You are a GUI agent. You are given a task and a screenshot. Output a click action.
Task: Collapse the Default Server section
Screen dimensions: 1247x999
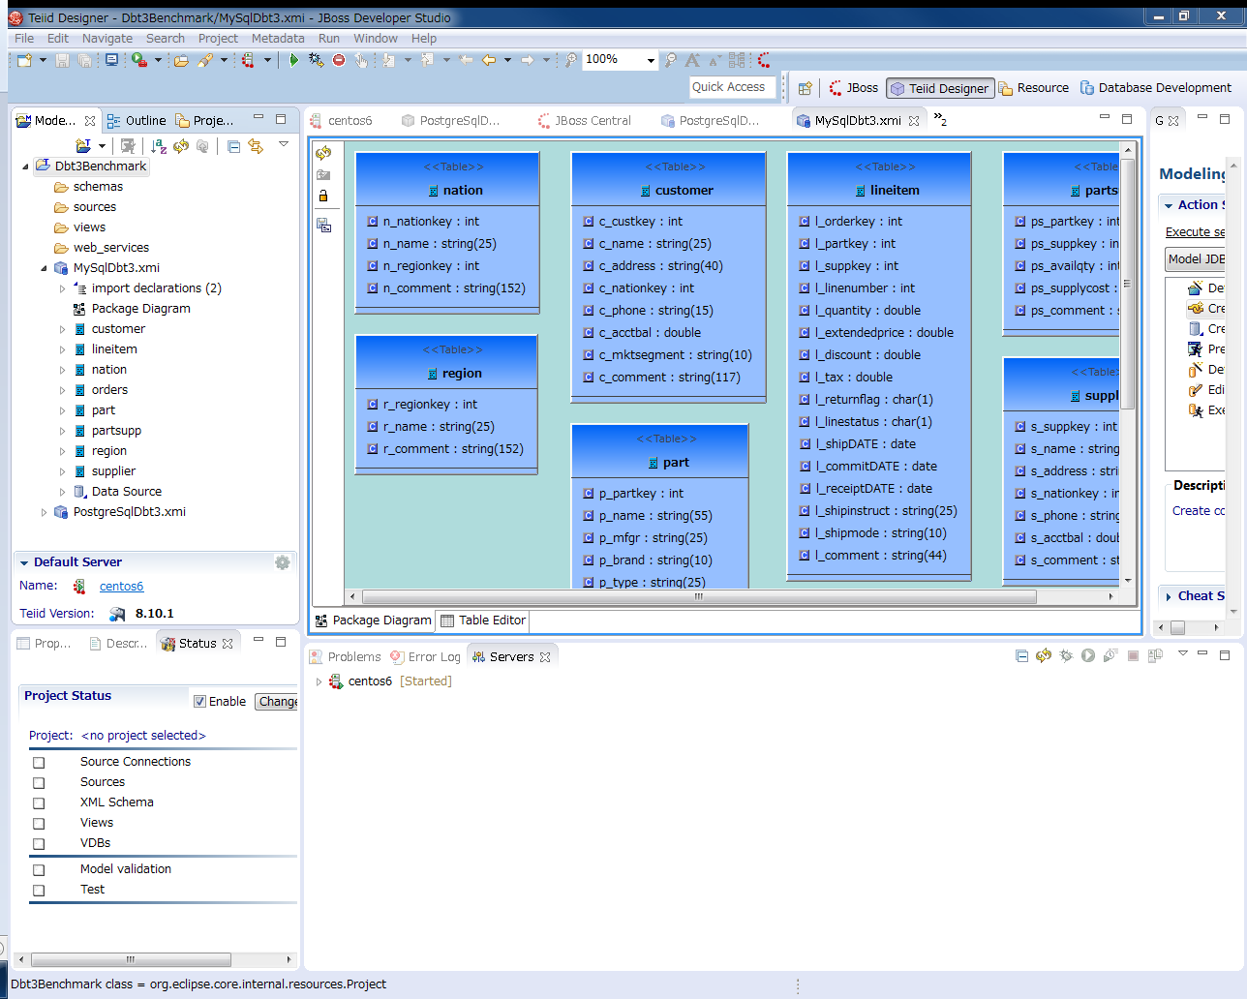pyautogui.click(x=24, y=562)
